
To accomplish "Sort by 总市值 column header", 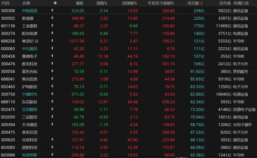I will (x=225, y=3).
